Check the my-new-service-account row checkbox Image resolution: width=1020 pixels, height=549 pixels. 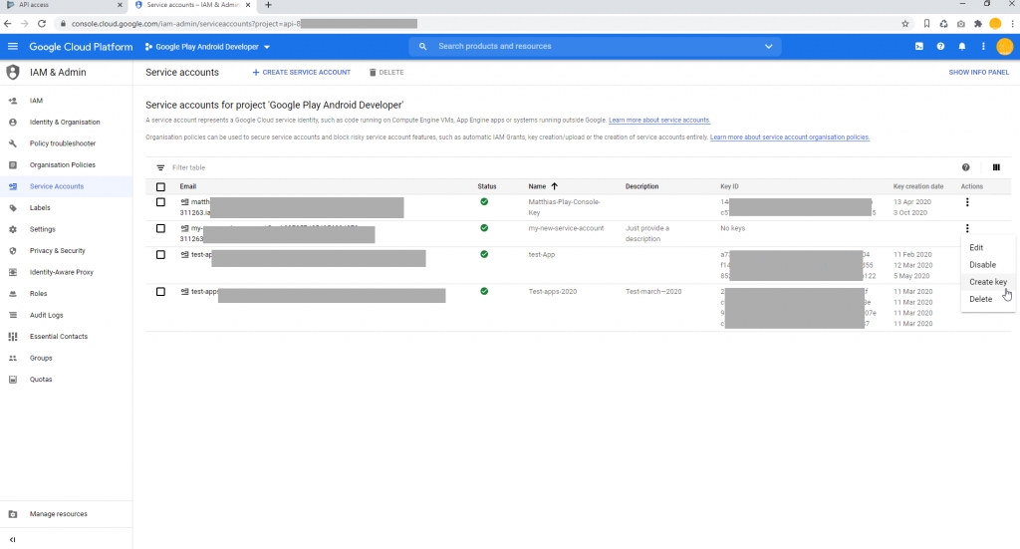[160, 228]
